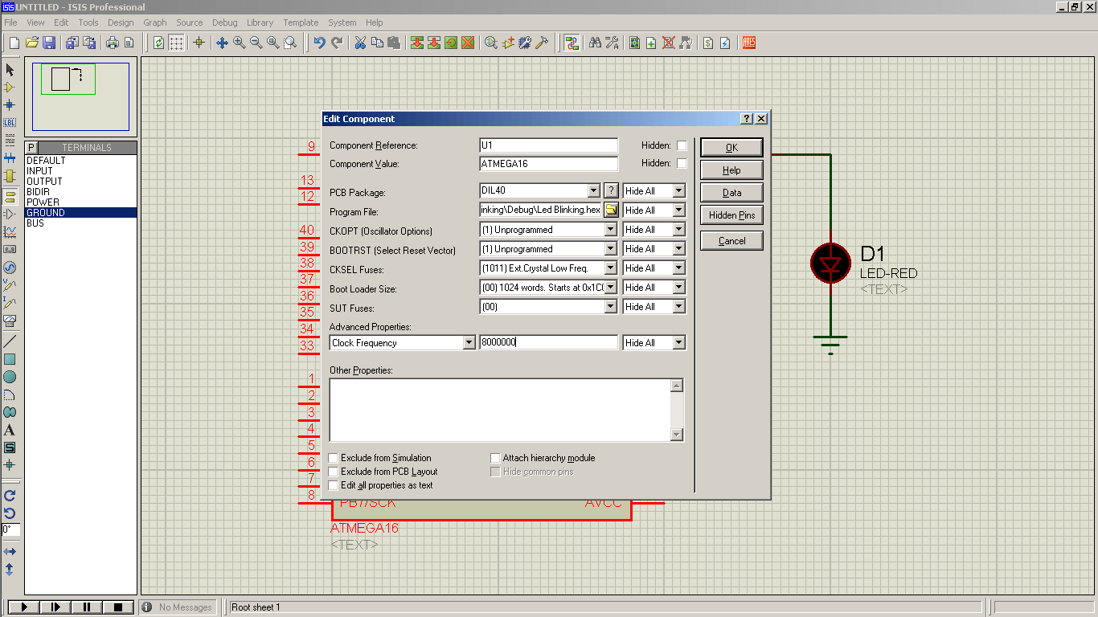Viewport: 1098px width, 617px height.
Task: Click the OK button in the dialog
Action: coord(731,148)
